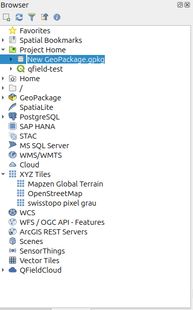Select Mapzen Global Terrain tile layer
Viewport: 193px width, 310px height.
click(66, 184)
